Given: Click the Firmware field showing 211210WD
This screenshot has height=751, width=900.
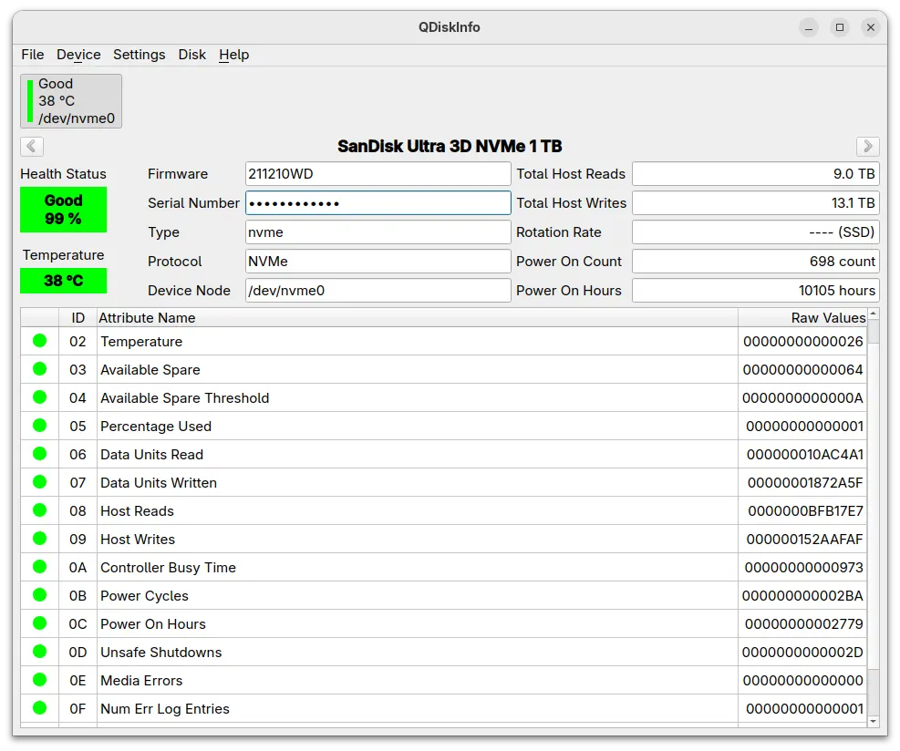Looking at the screenshot, I should [378, 174].
